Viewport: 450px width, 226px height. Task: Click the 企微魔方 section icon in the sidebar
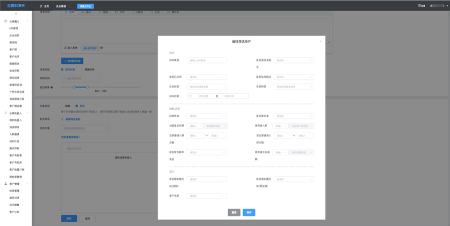click(5, 22)
